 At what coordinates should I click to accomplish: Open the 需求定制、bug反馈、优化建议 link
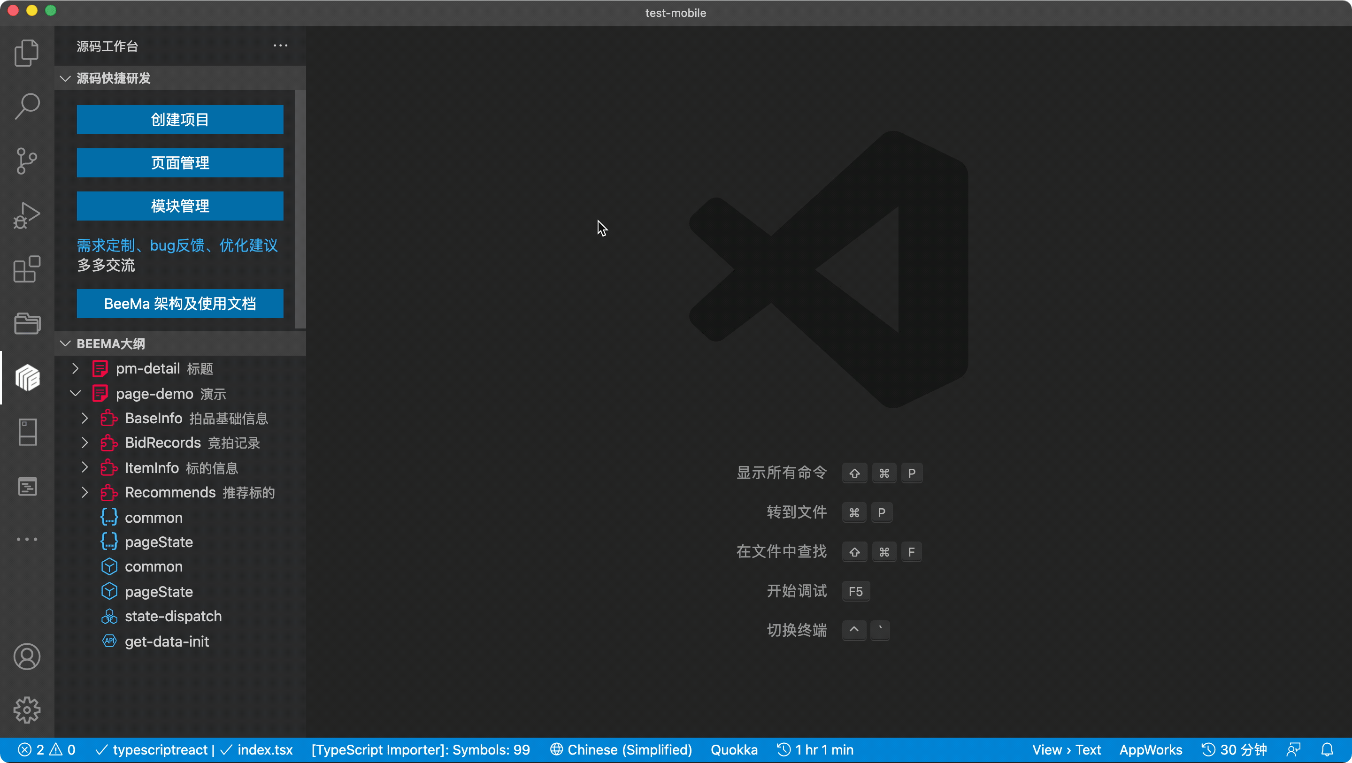(177, 245)
